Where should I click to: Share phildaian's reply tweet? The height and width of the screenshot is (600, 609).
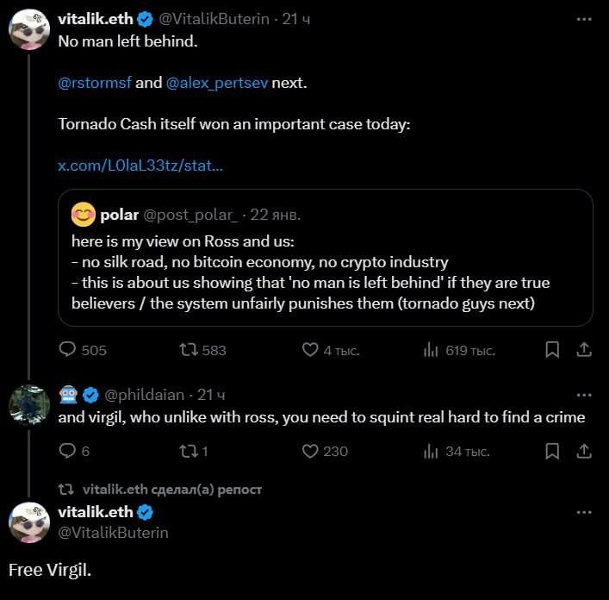click(x=583, y=451)
